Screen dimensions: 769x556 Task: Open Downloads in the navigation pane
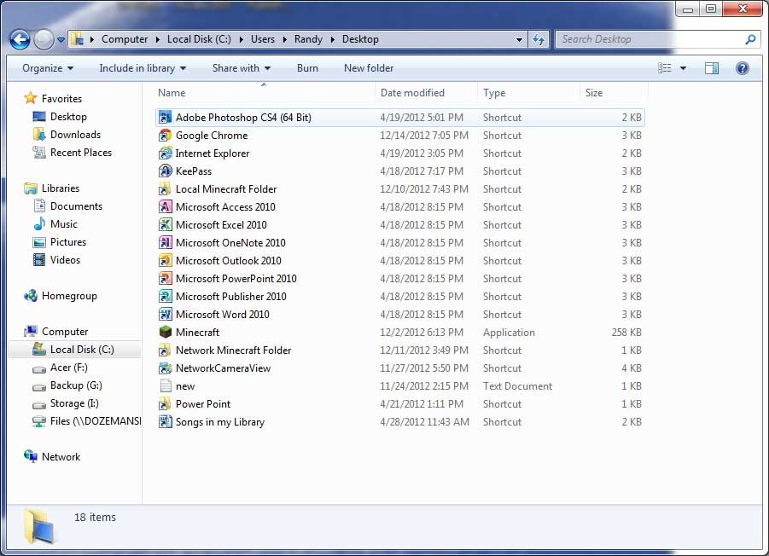click(75, 135)
